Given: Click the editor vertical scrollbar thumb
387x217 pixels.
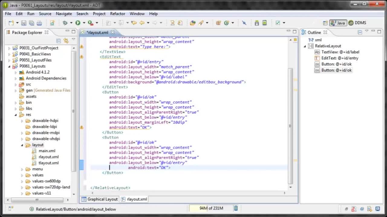Looking at the screenshot, I should coord(291,126).
